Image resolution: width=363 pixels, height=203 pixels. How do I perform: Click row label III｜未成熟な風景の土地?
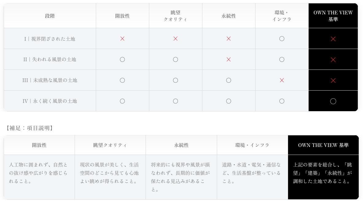(50, 80)
